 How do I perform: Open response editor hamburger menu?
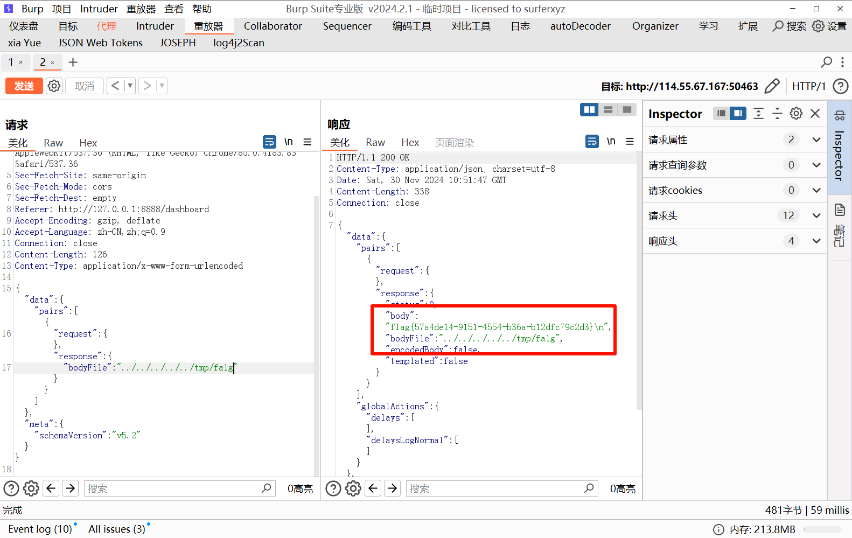[630, 141]
